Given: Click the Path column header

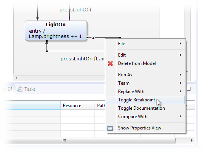Looking at the screenshot, I should click(100, 106).
